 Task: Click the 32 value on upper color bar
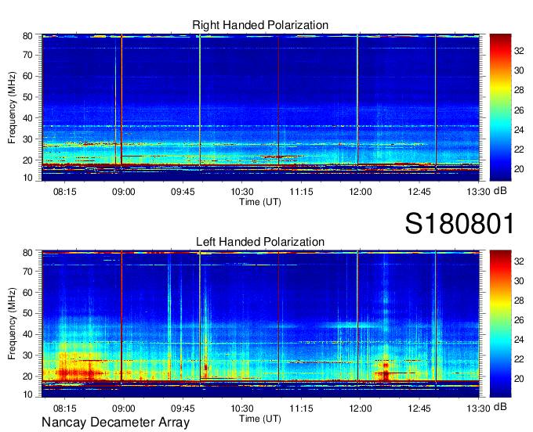[519, 51]
